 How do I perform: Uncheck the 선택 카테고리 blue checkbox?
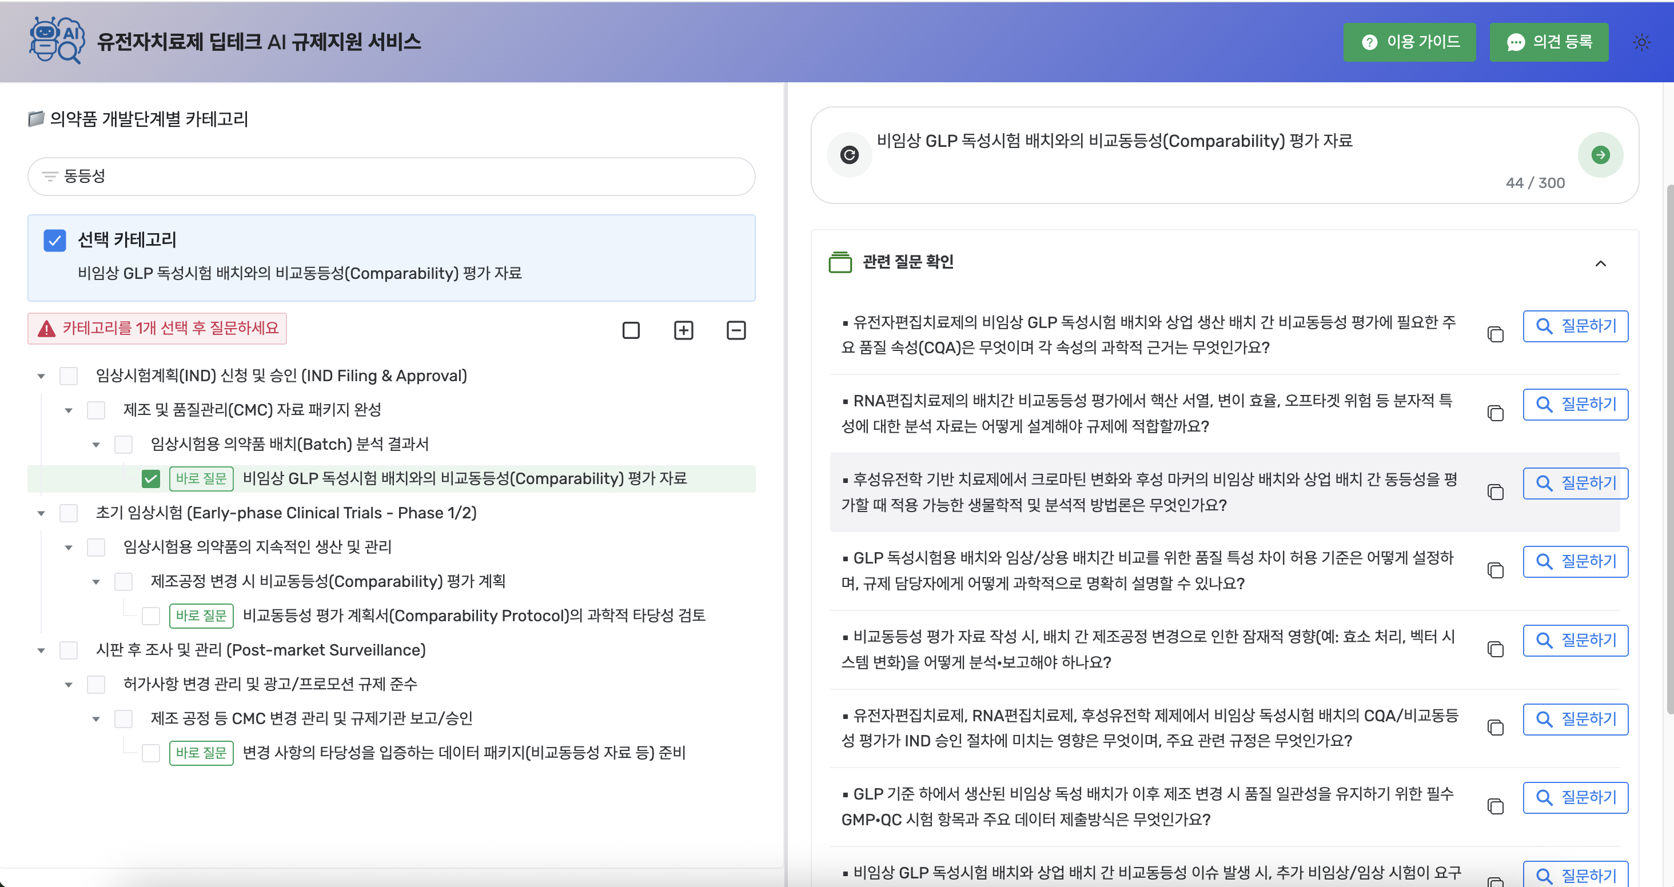coord(54,241)
